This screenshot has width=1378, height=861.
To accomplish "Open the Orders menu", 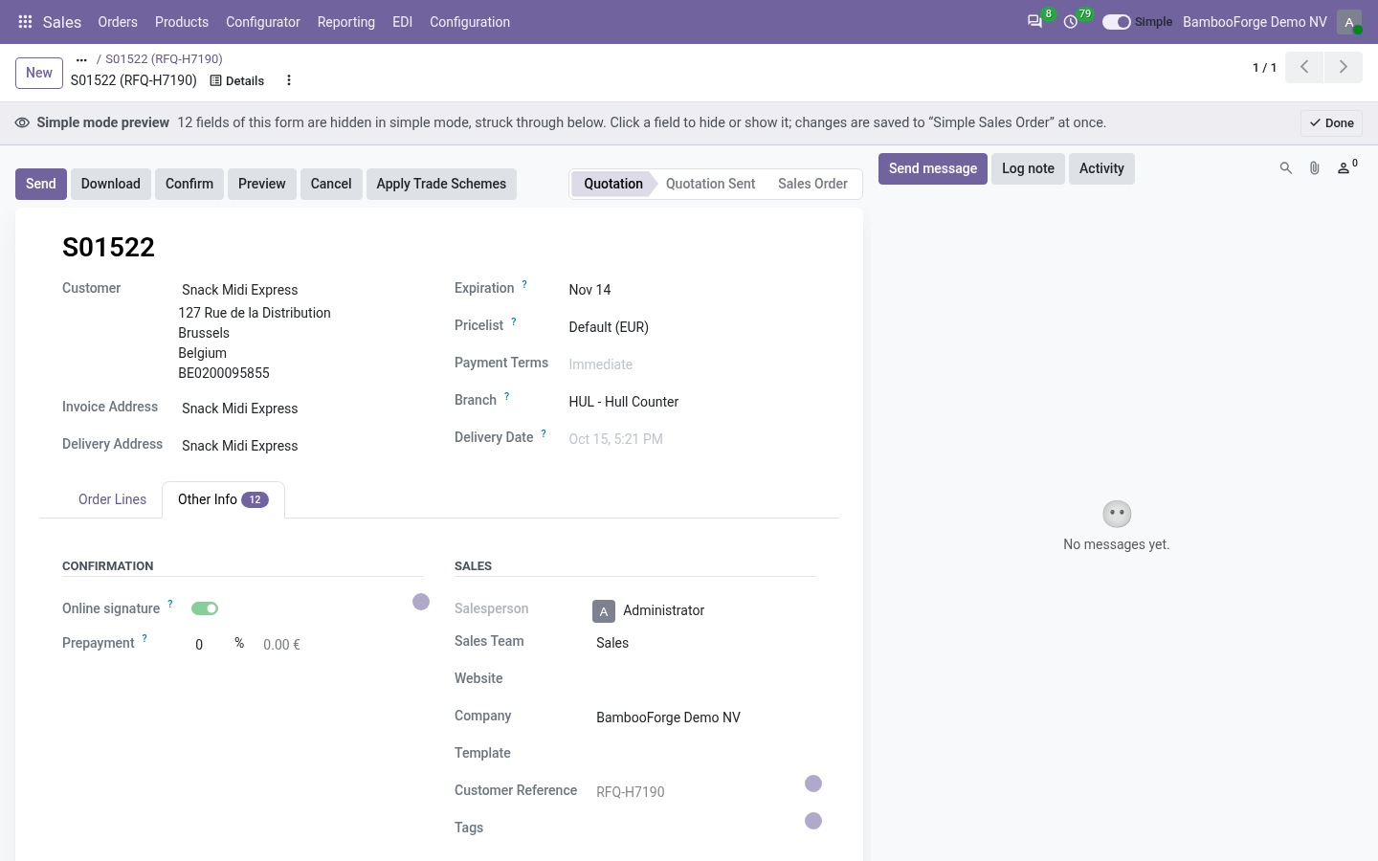I will pos(118,22).
